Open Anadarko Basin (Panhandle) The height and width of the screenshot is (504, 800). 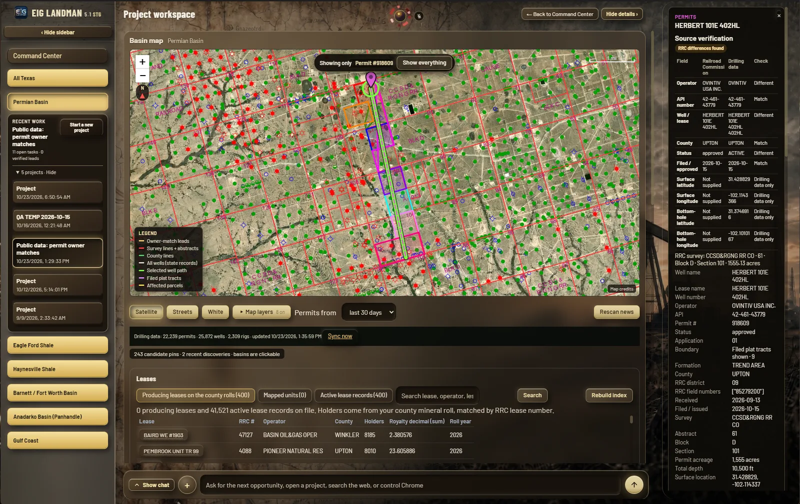click(x=57, y=417)
